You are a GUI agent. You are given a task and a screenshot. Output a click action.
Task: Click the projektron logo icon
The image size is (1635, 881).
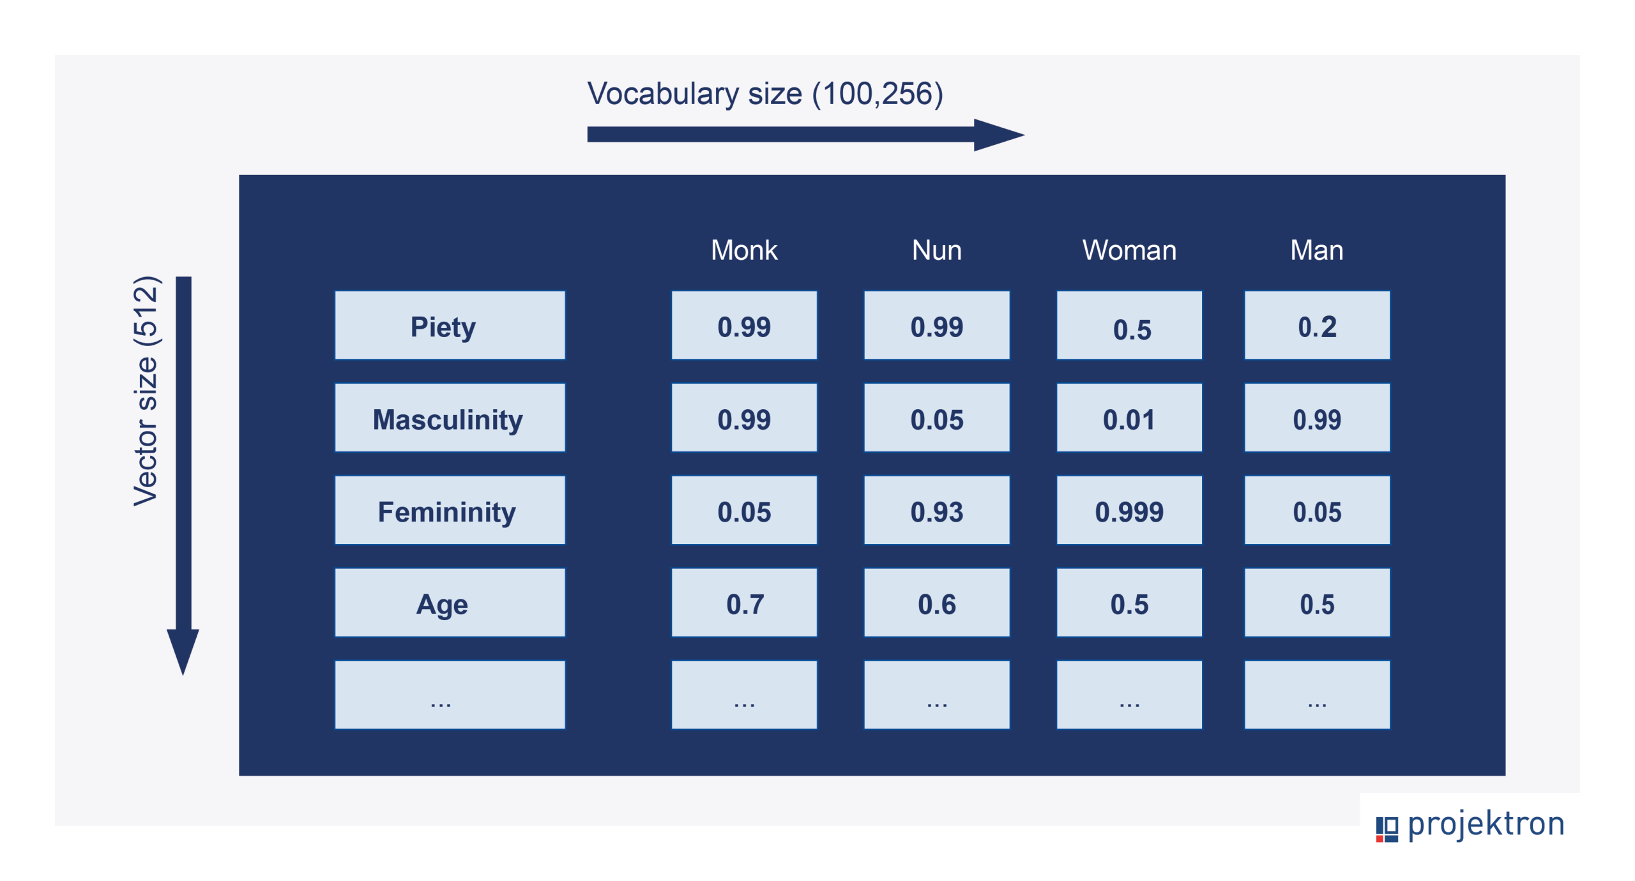1386,828
